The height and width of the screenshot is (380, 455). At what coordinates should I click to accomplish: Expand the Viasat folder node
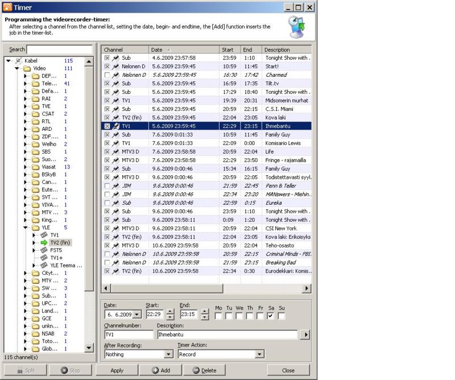(x=26, y=167)
